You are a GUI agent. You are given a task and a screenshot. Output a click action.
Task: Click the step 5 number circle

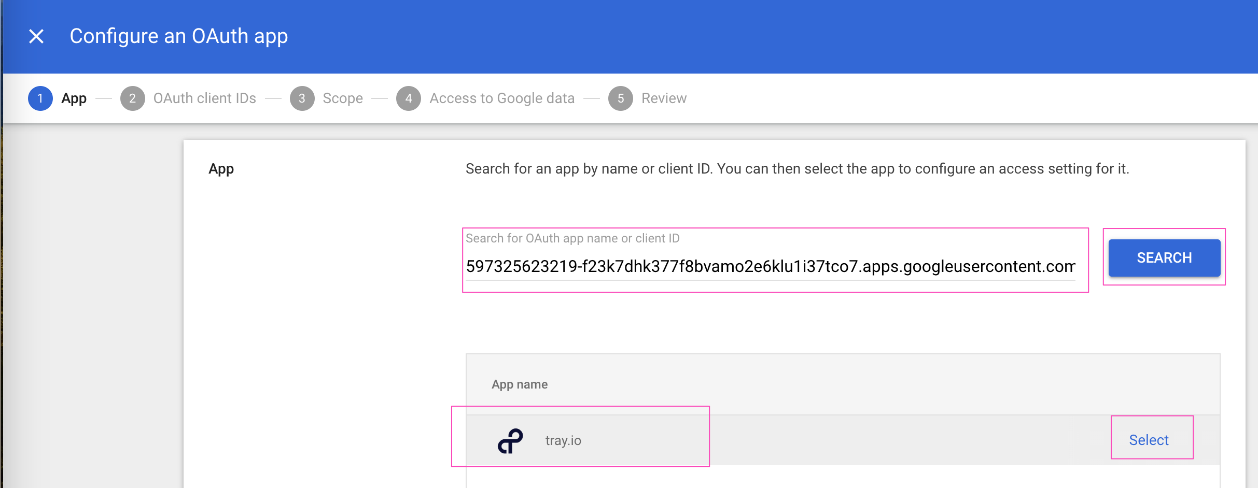coord(620,98)
